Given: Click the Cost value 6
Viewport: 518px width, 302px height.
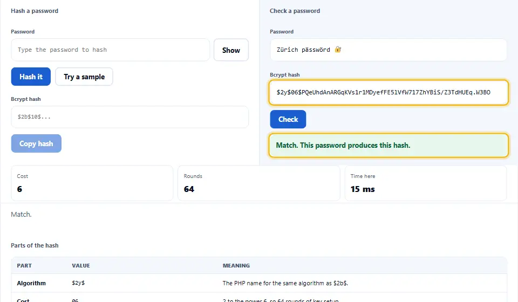Looking at the screenshot, I should point(19,189).
